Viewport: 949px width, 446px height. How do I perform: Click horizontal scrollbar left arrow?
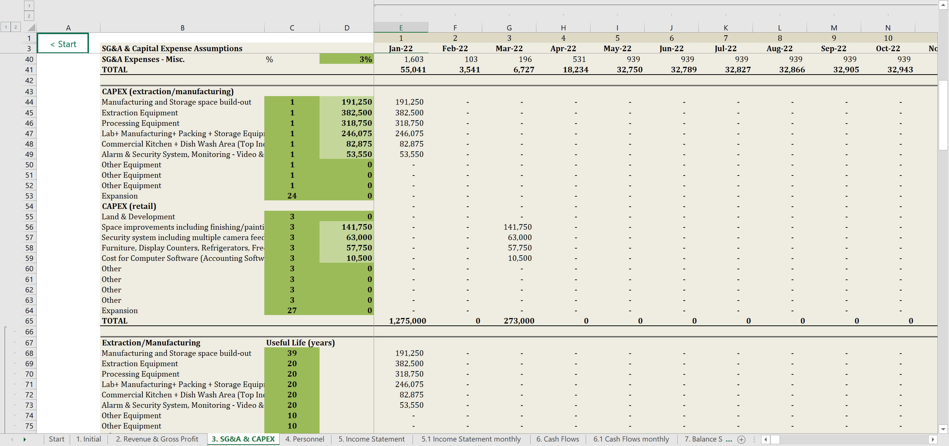(766, 439)
